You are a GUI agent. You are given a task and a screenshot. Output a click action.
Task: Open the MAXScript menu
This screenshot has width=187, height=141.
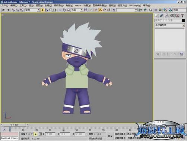click(135, 6)
